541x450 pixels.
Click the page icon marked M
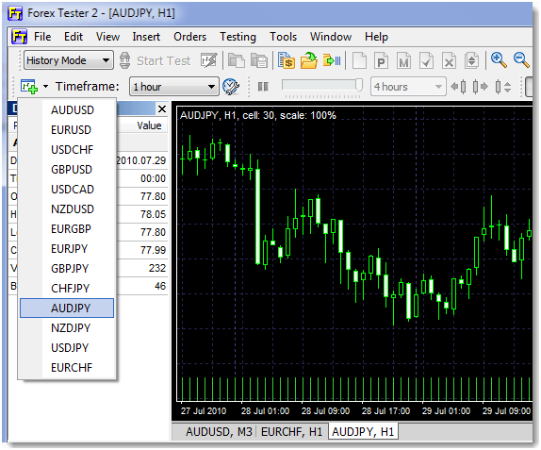tap(404, 60)
